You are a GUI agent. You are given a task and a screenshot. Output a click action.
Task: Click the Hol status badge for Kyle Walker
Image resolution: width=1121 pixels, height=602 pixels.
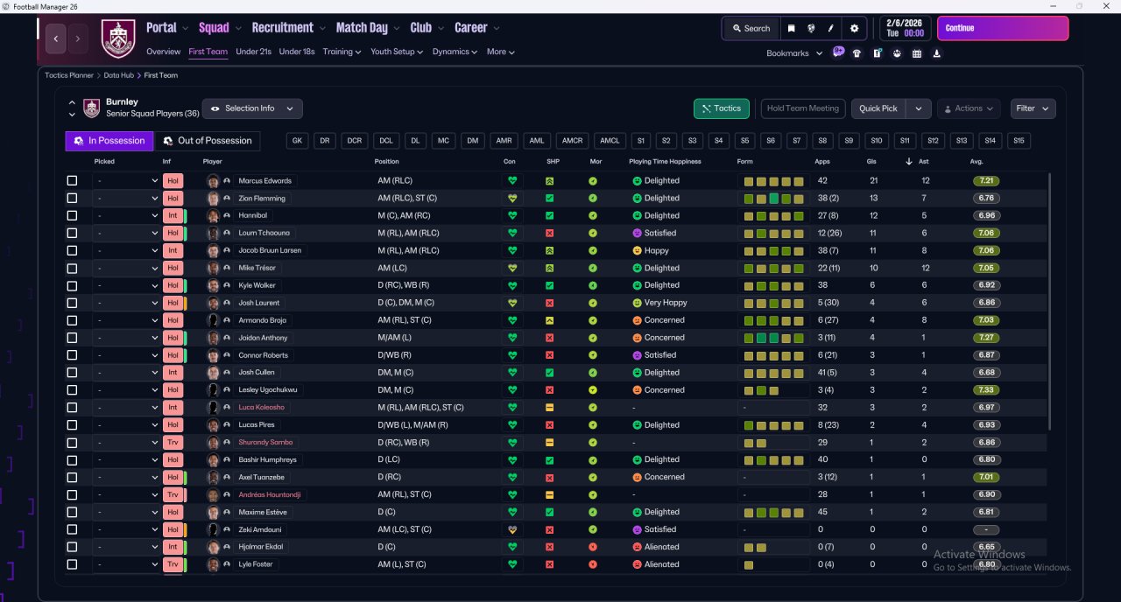coord(173,285)
